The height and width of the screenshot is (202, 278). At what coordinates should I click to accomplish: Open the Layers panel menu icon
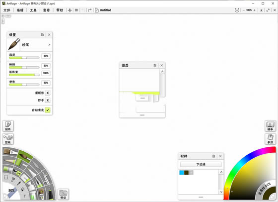[x=155, y=65]
